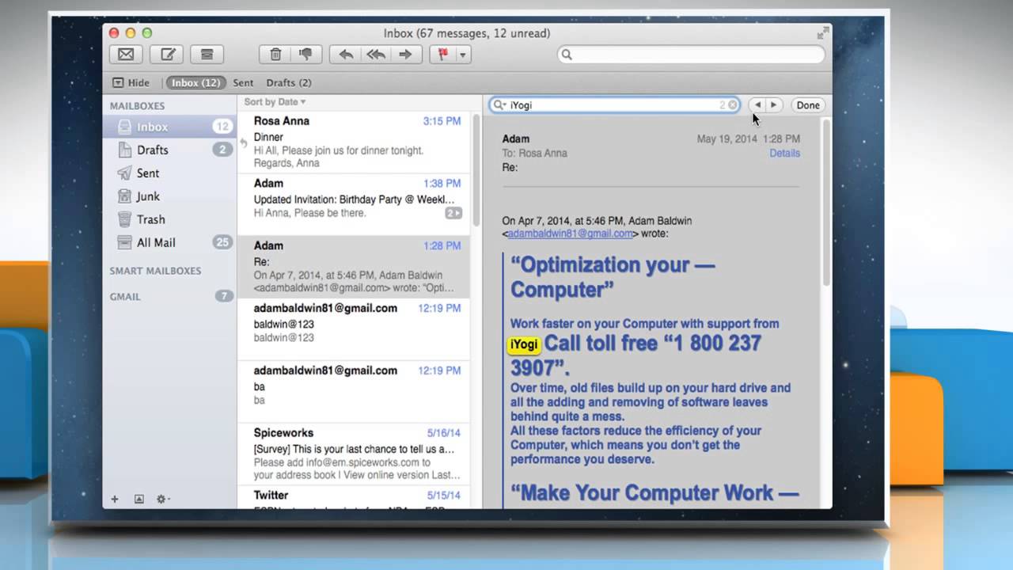Open the message with subject 'ba'
1013x570 pixels.
click(354, 392)
